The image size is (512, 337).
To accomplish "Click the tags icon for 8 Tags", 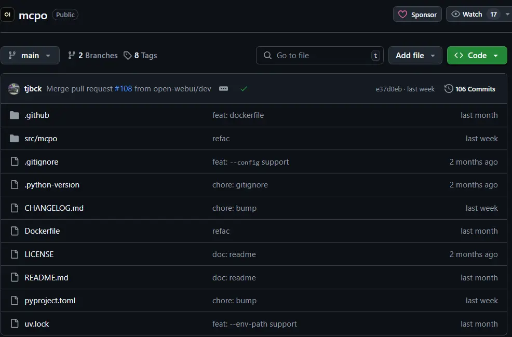I will tap(128, 56).
